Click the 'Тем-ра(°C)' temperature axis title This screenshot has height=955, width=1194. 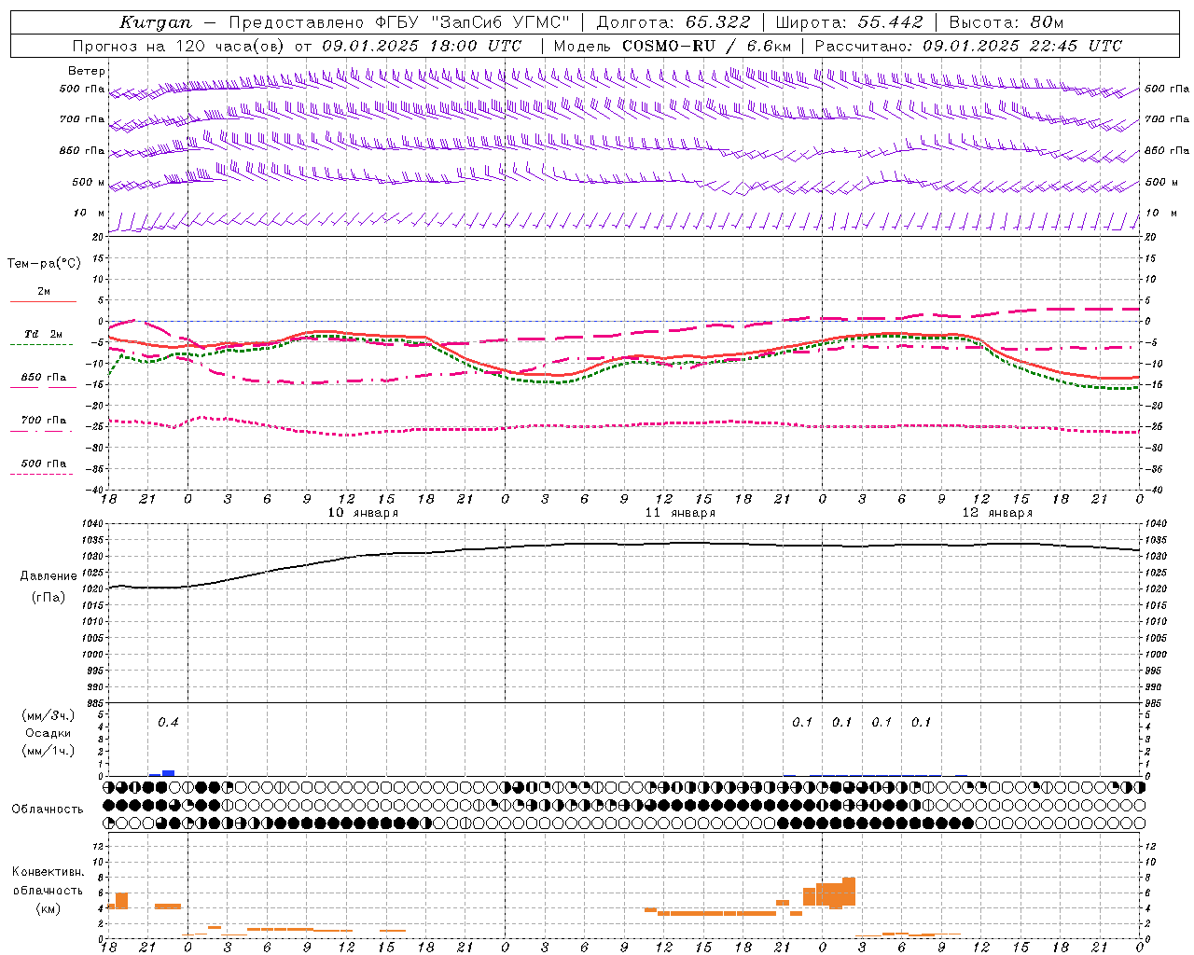44,263
